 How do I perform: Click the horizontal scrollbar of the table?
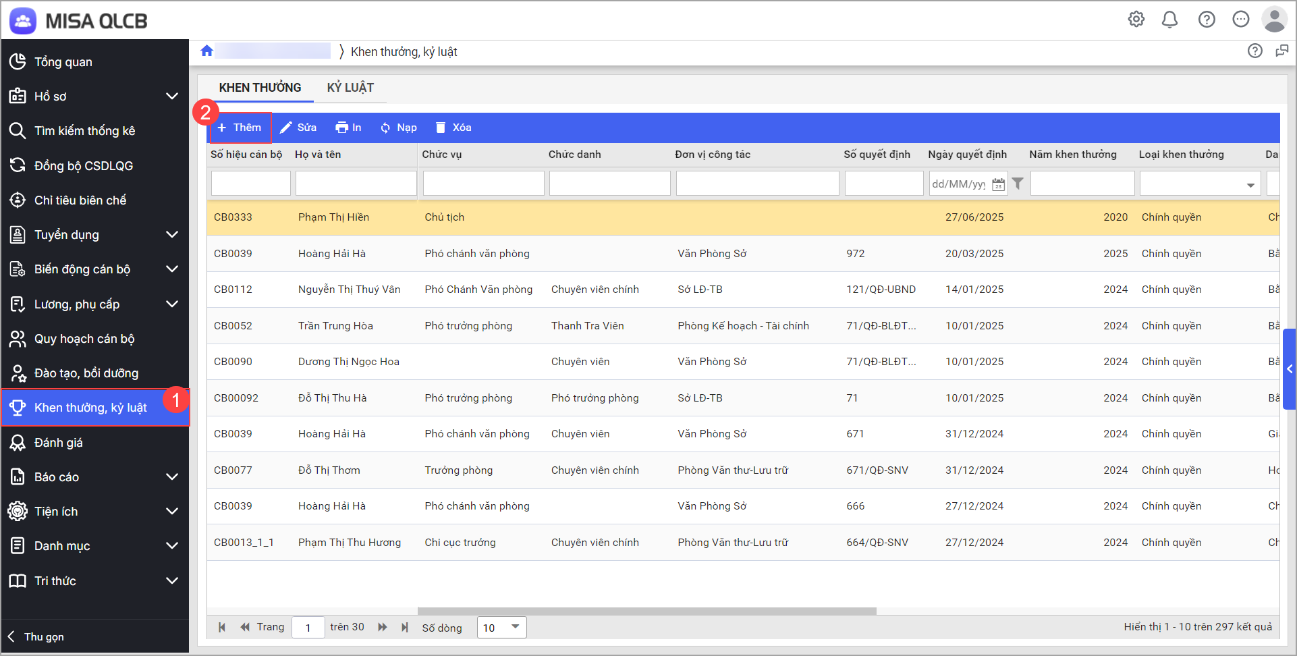[646, 611]
